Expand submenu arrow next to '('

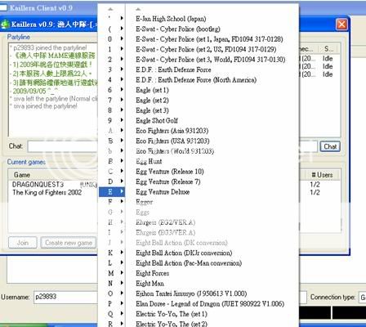point(122,29)
